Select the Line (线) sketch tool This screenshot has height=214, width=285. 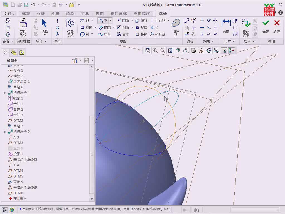point(85,21)
